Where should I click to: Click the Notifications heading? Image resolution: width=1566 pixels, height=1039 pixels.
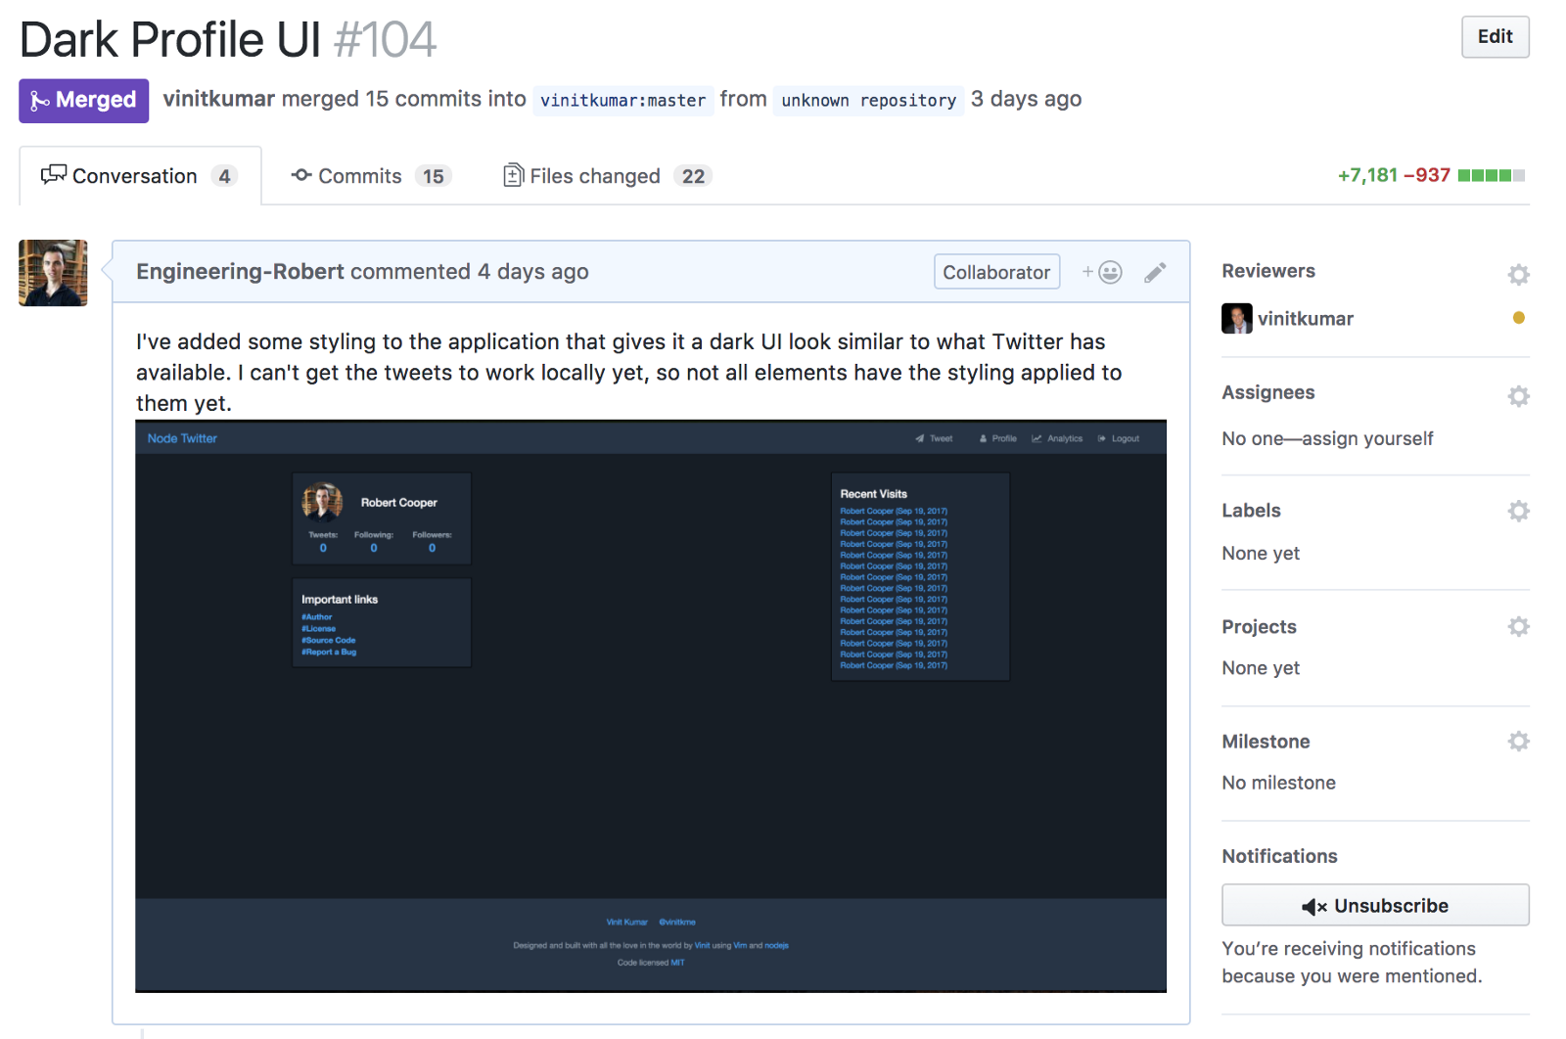[1279, 856]
